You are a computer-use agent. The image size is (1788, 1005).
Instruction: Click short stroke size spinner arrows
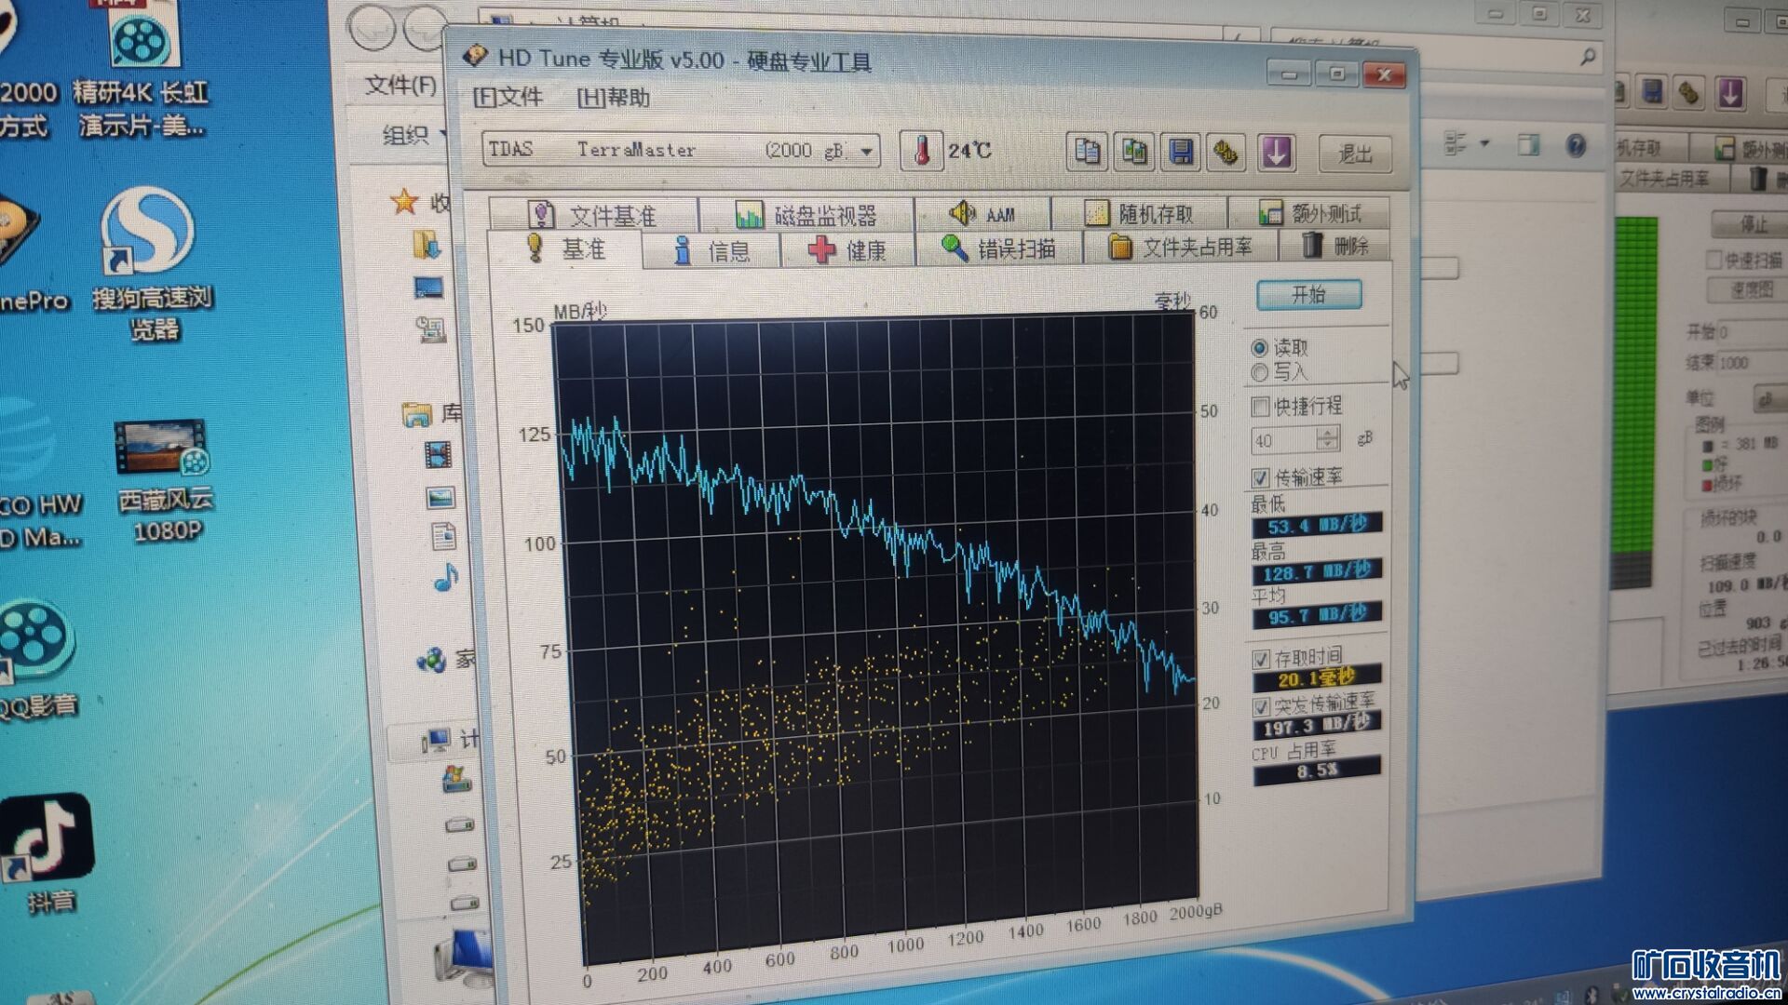point(1328,438)
